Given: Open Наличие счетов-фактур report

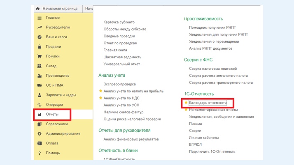Looking at the screenshot, I should 124,112.
